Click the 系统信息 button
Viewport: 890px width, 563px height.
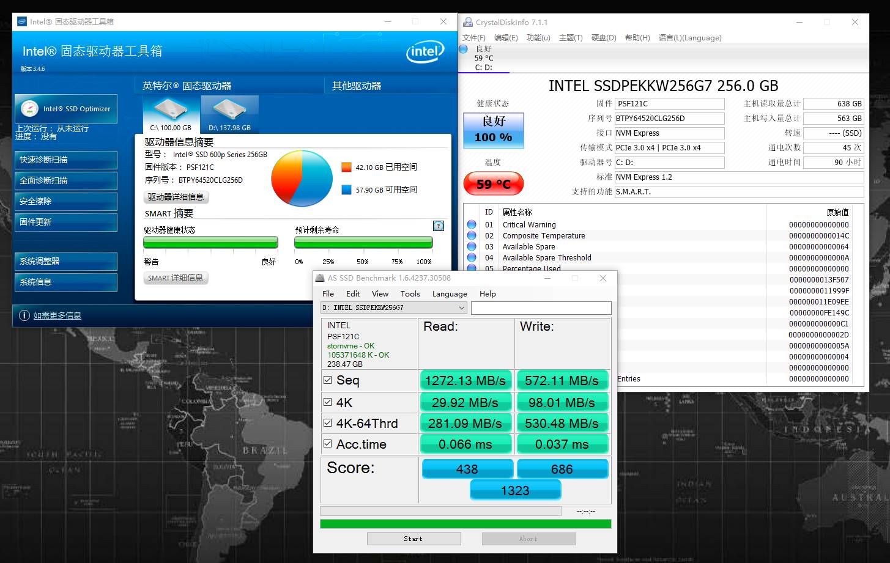66,282
